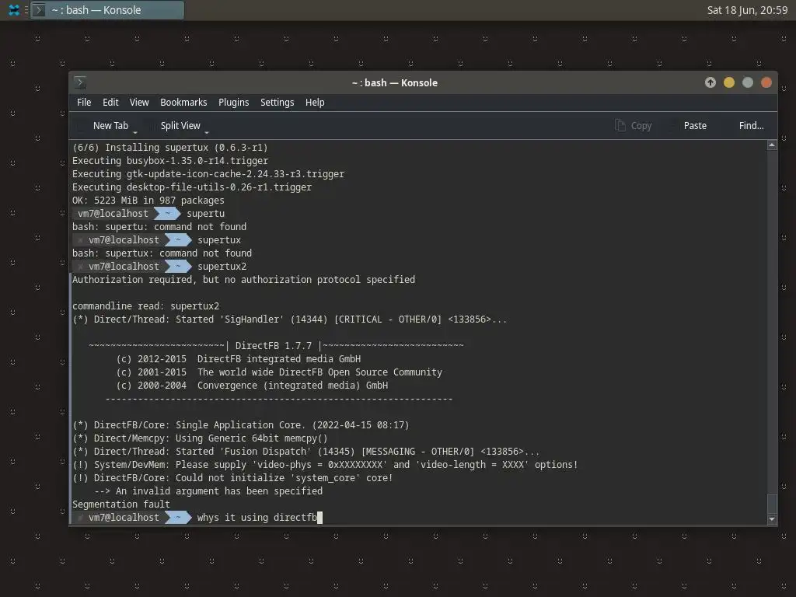Viewport: 796px width, 597px height.
Task: Open the Settings menu
Action: 278,102
